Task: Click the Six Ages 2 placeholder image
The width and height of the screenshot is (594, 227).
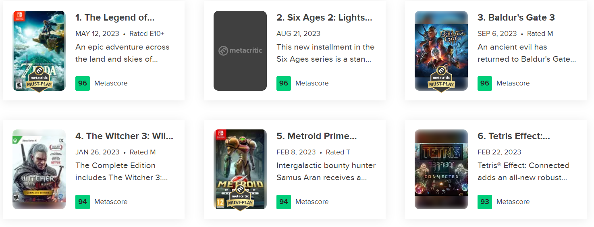Action: pyautogui.click(x=240, y=51)
